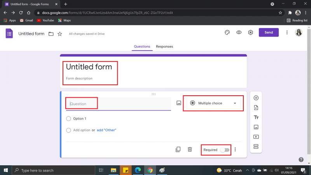The image size is (311, 175).
Task: Toggle the Required switch
Action: click(x=225, y=150)
